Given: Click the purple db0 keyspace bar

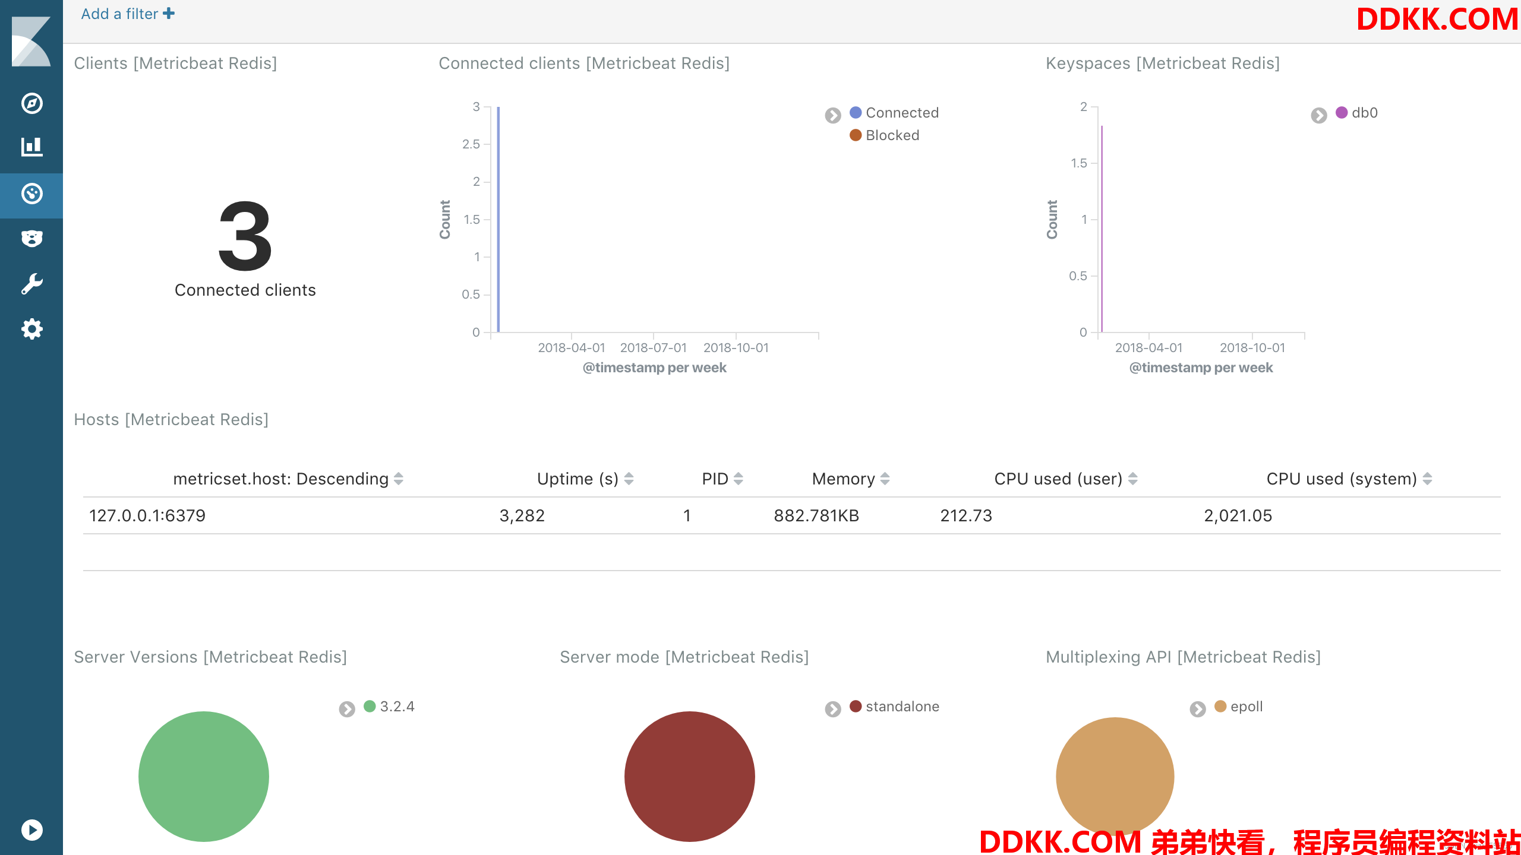Looking at the screenshot, I should [x=1102, y=229].
